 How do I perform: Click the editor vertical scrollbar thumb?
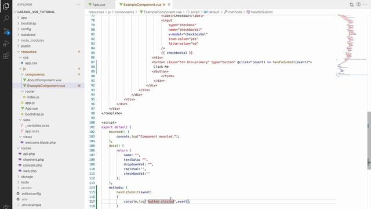pos(369,140)
